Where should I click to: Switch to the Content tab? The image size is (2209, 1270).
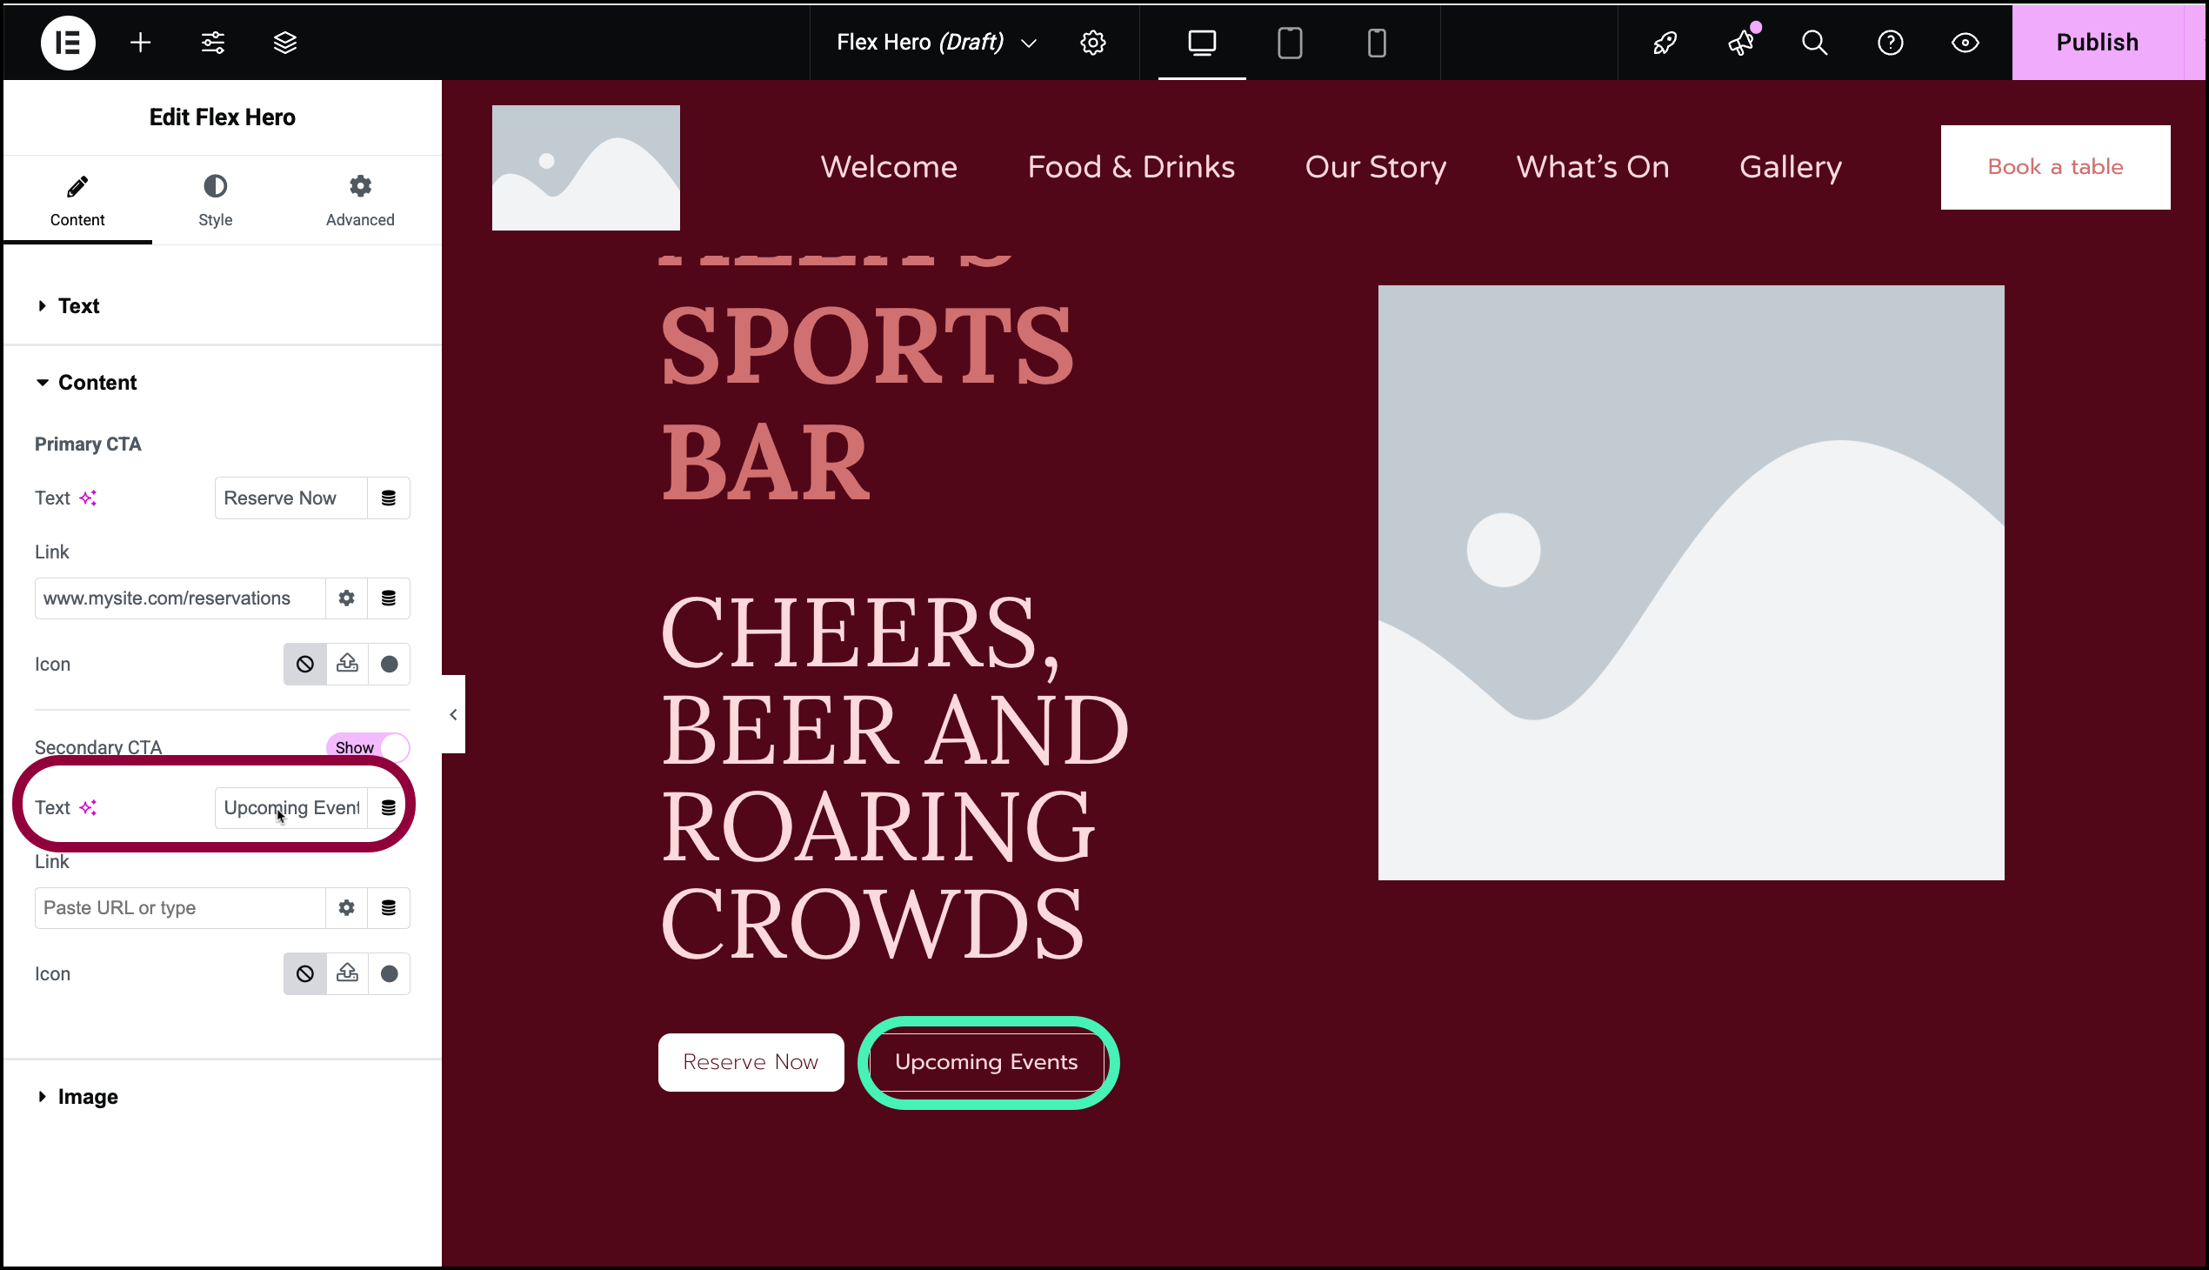click(x=77, y=202)
